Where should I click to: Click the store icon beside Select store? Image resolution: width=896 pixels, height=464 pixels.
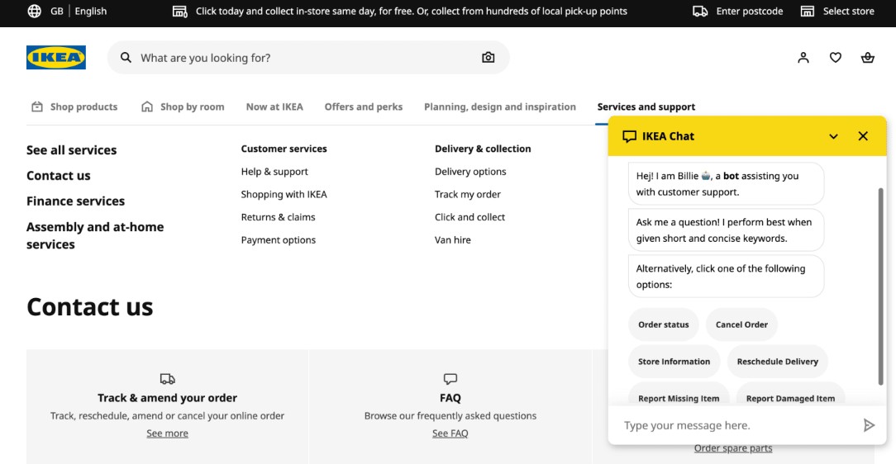point(807,11)
